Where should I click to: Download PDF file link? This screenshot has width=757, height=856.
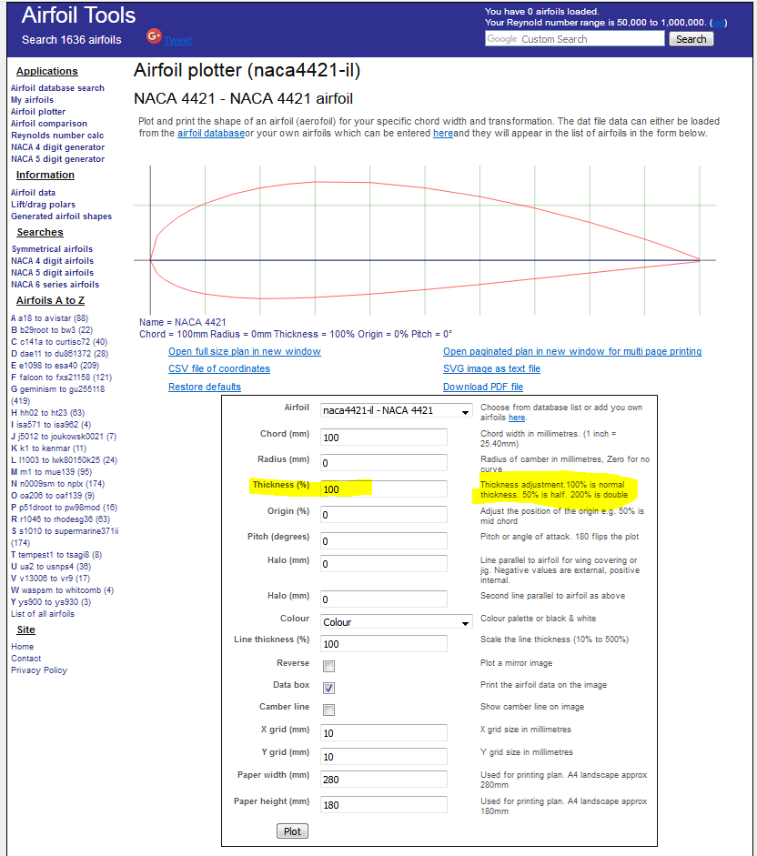[482, 387]
